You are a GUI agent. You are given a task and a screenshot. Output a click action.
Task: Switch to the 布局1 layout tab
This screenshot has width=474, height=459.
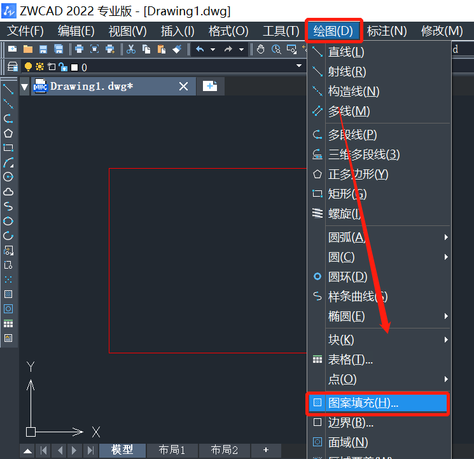click(x=172, y=450)
